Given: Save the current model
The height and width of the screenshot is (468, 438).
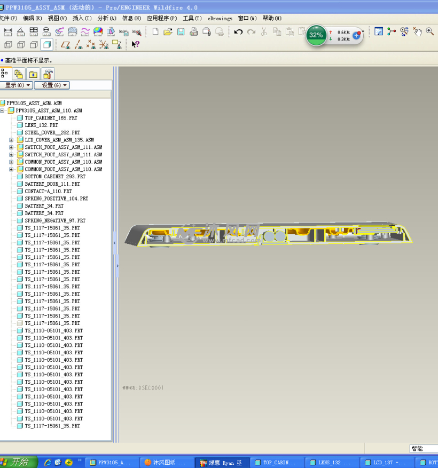Looking at the screenshot, I should click(x=181, y=31).
